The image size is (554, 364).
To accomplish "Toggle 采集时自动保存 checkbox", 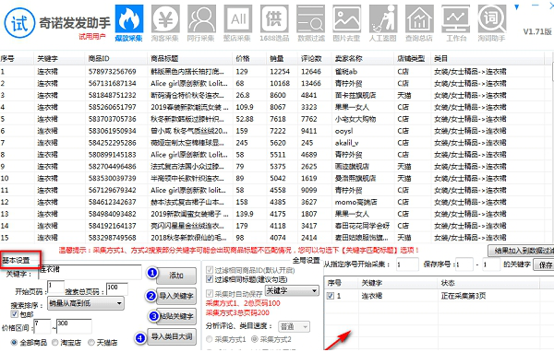I will point(210,293).
